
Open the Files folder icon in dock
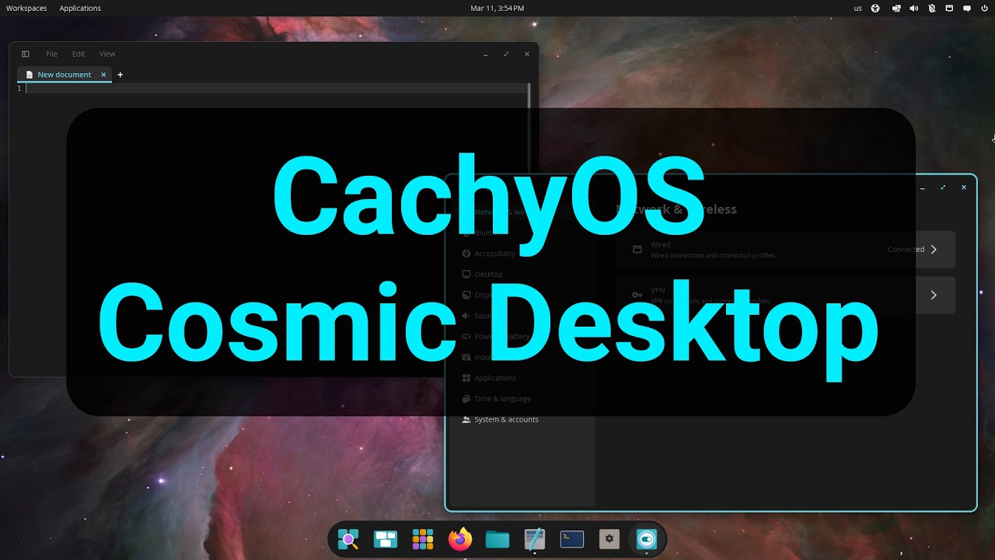coord(497,539)
